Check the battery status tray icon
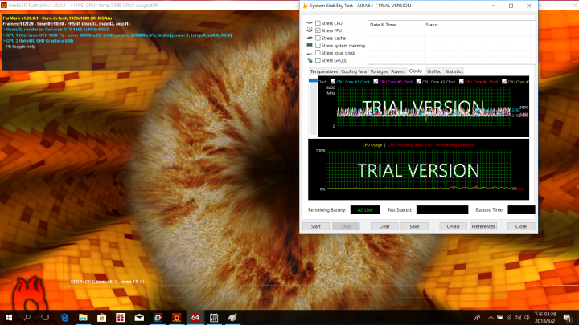This screenshot has height=325, width=579. 499,317
